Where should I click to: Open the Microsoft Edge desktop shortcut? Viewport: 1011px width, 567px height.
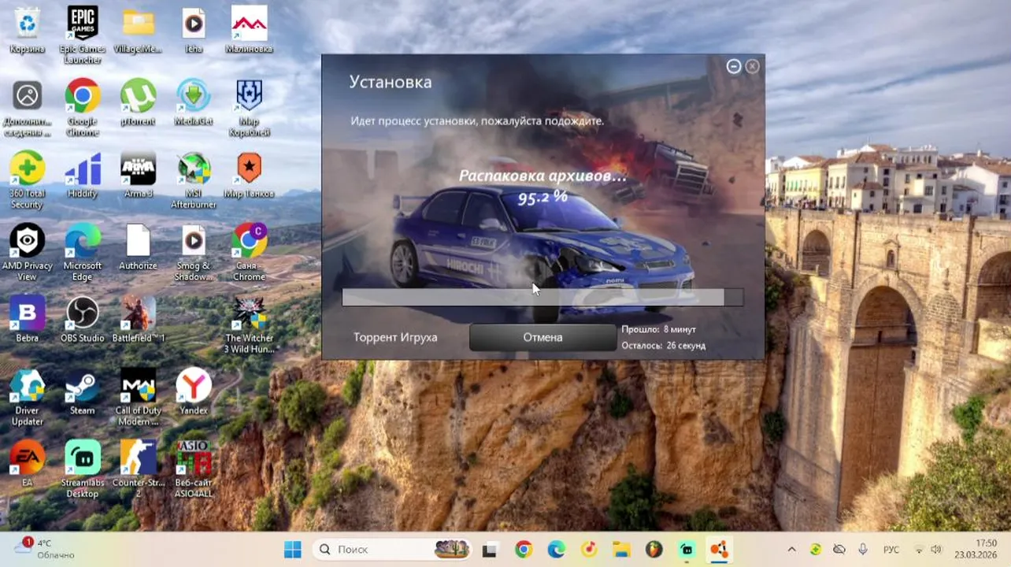point(83,252)
